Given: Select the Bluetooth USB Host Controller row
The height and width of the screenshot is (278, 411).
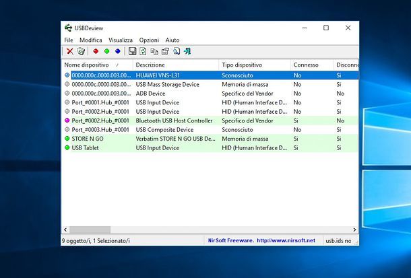Looking at the screenshot, I should [x=210, y=120].
